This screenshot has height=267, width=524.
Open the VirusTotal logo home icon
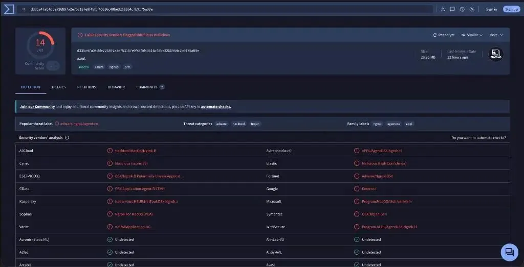(9, 9)
